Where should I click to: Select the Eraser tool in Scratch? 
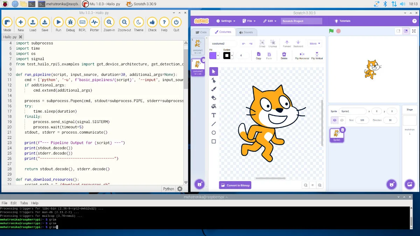click(214, 98)
